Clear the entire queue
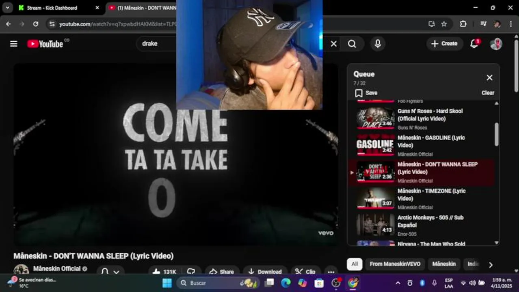 click(488, 93)
